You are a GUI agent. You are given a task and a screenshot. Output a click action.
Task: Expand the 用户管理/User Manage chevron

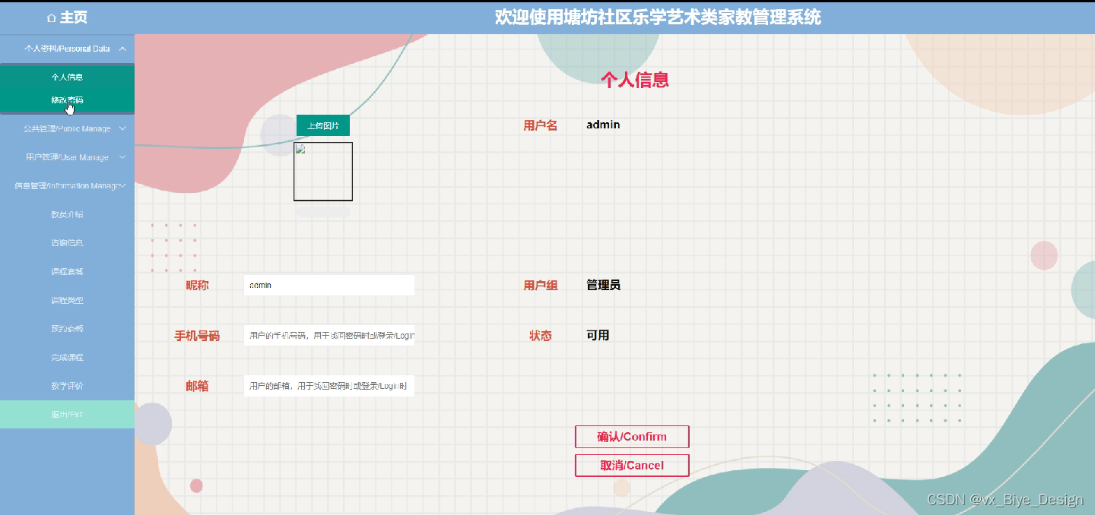[x=122, y=157]
